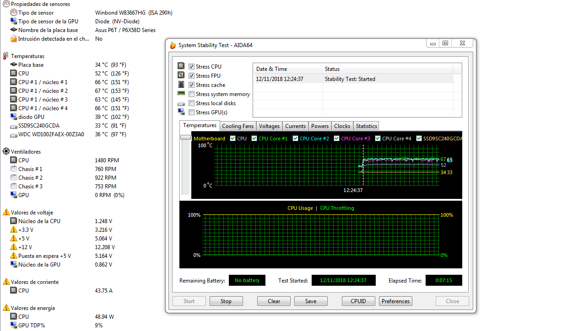Click the No battery indicator
The width and height of the screenshot is (562, 331).
click(x=247, y=280)
